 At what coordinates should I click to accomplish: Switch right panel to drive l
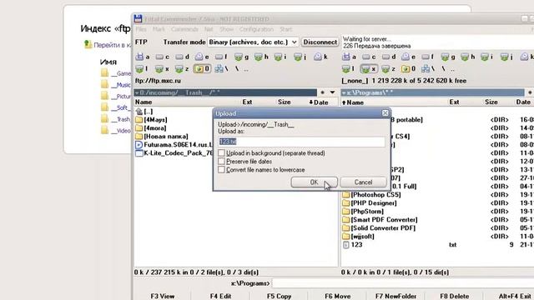pos(349,68)
